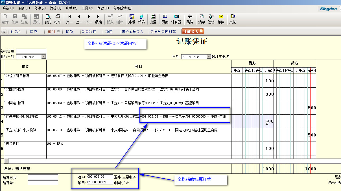The width and height of the screenshot is (341, 191).
Task: Expand the tab list arrow before 主控台
Action: point(4,32)
